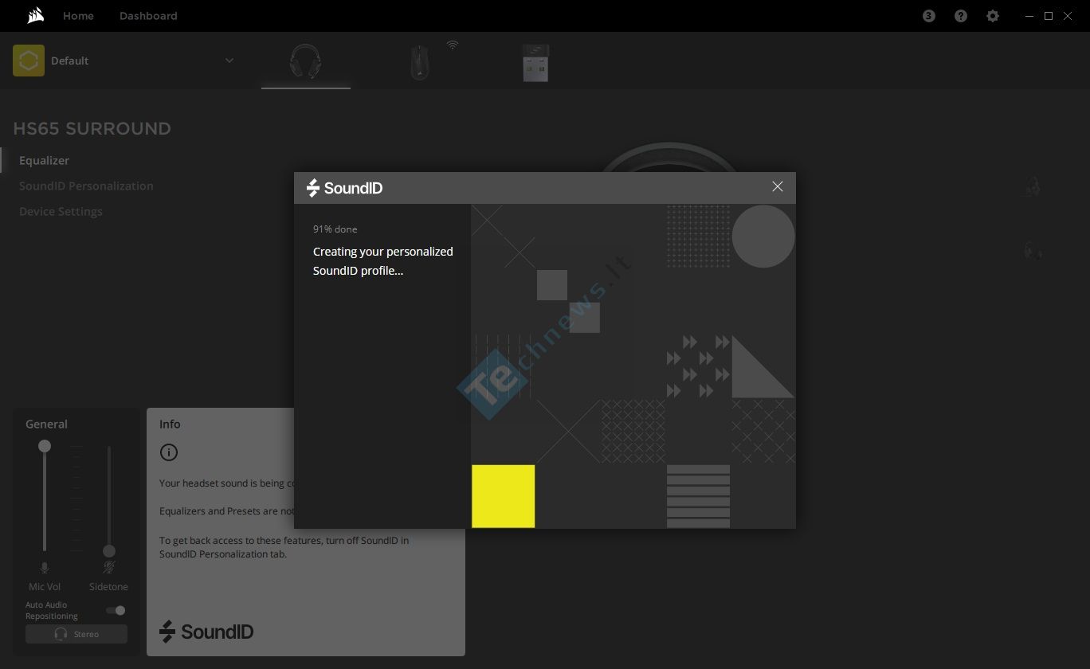
Task: Click the Stereo mode button
Action: [76, 634]
